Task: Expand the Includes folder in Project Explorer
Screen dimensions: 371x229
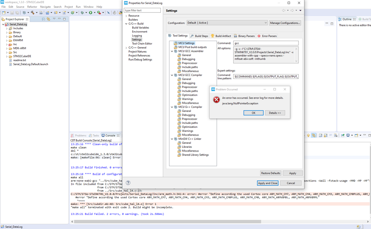Action: 7,28
